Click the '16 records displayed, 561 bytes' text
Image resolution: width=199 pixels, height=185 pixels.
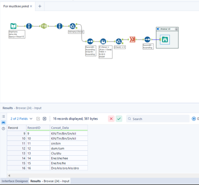point(76,119)
